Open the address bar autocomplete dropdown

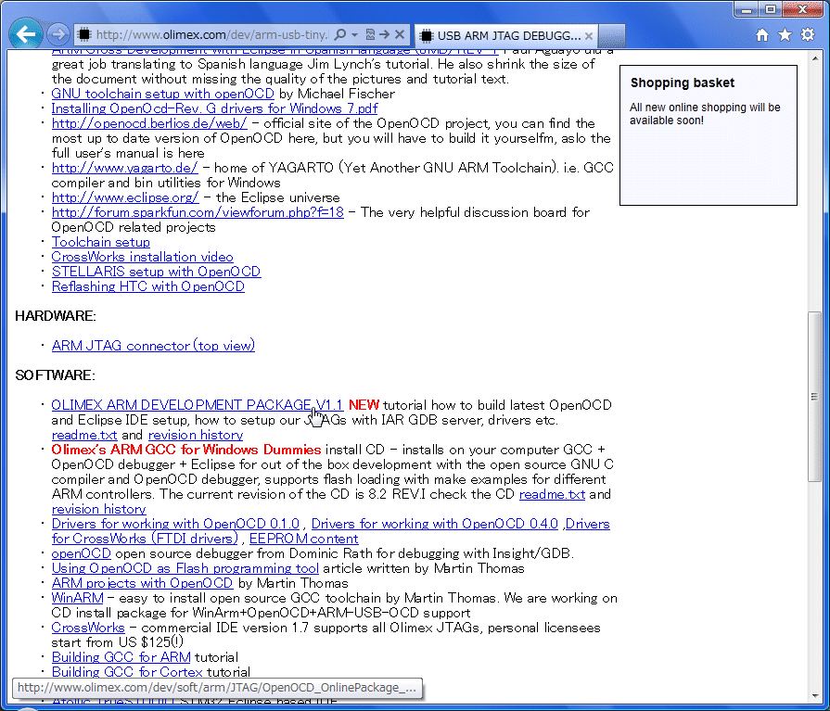click(354, 32)
